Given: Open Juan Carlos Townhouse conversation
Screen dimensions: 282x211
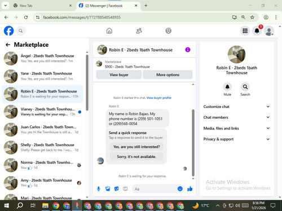Looking at the screenshot, I should click(x=42, y=129).
